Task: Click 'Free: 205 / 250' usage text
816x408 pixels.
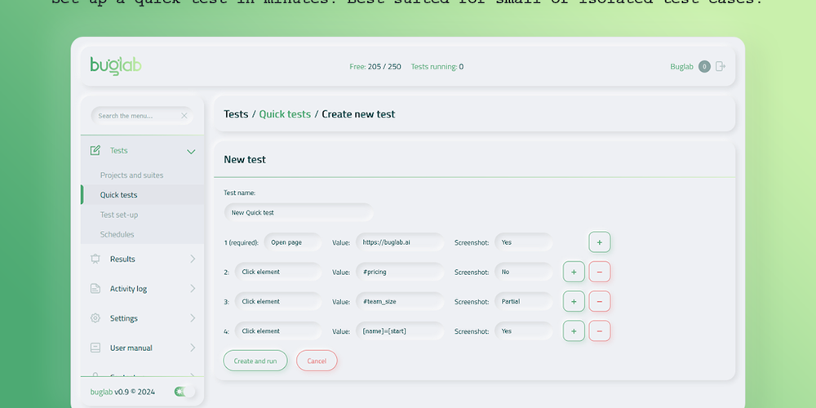Action: (375, 67)
